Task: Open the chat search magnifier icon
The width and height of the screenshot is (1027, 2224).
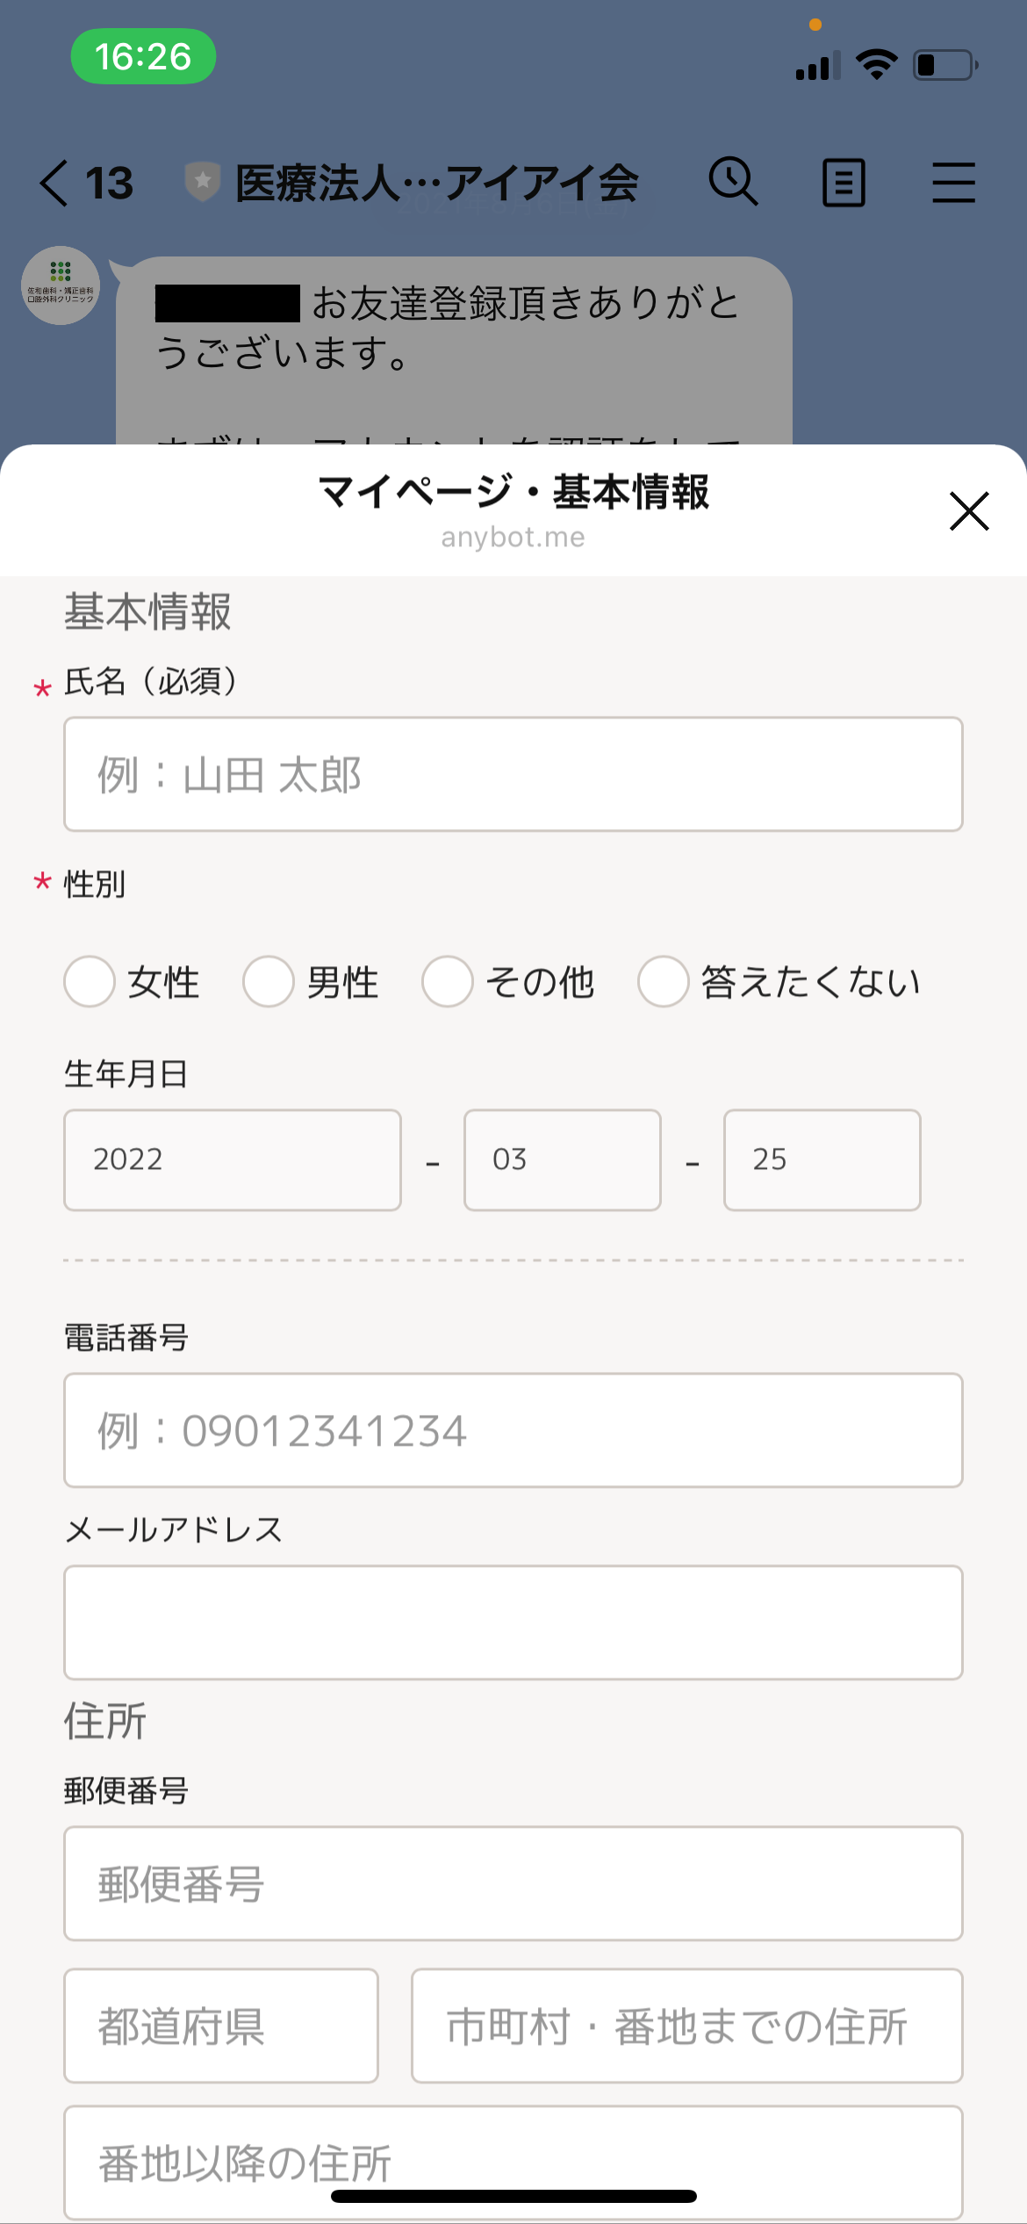Action: (x=733, y=182)
